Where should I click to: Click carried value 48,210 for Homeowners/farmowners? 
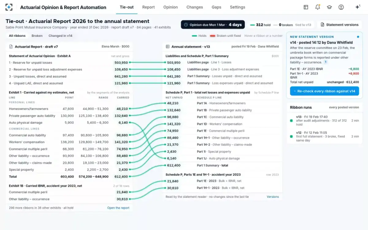pos(122,109)
